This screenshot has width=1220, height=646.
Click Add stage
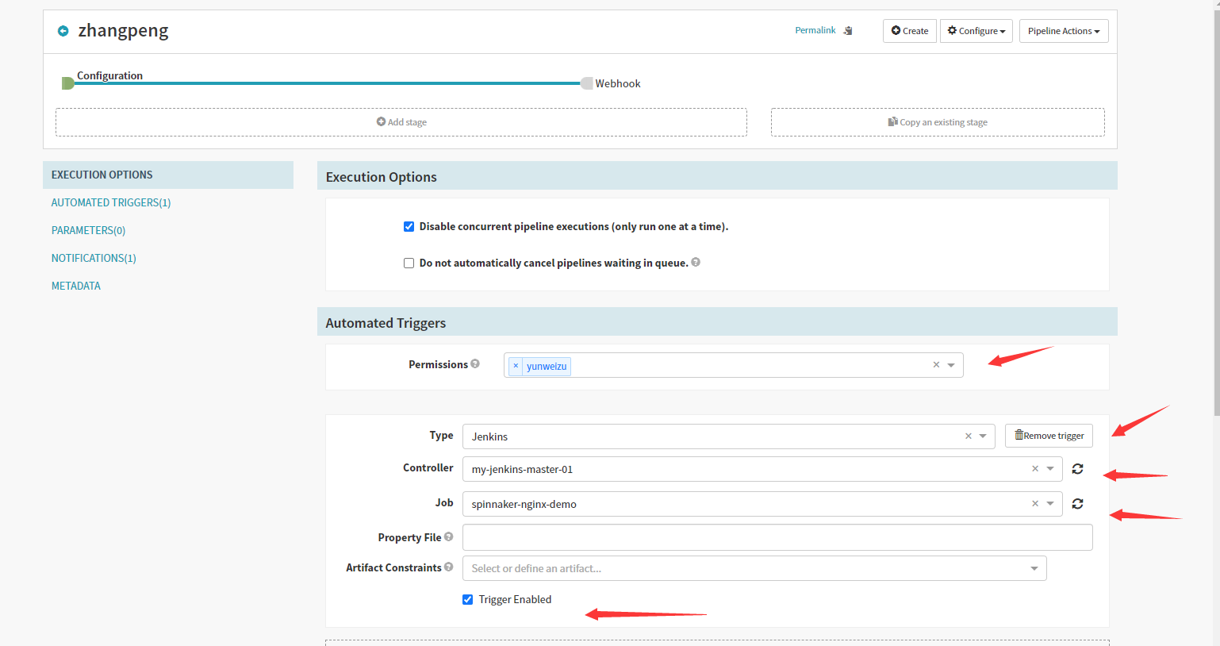tap(401, 122)
